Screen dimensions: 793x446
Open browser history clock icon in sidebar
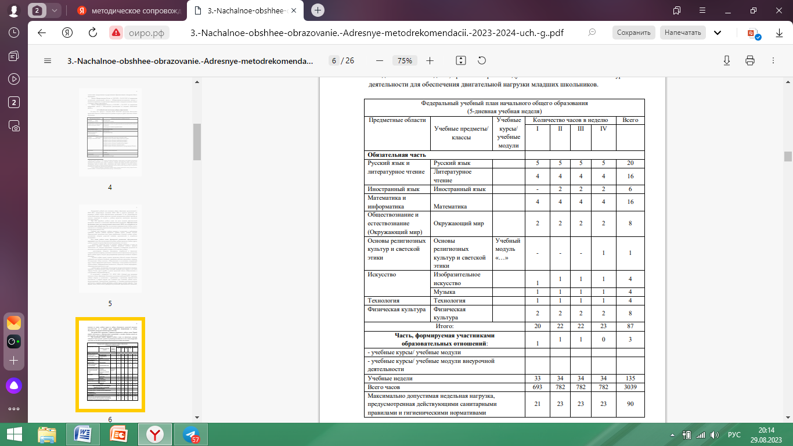coord(14,33)
